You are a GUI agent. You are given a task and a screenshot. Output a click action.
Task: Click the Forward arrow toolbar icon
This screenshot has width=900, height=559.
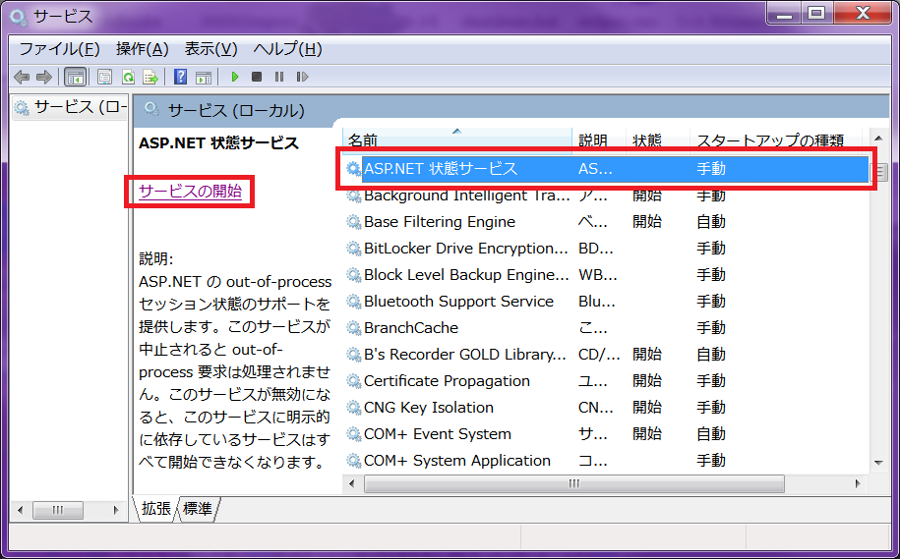43,77
